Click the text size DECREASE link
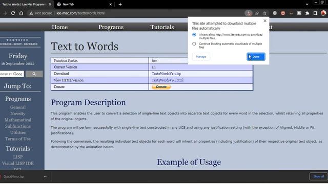The image size is (328, 184). point(31,44)
